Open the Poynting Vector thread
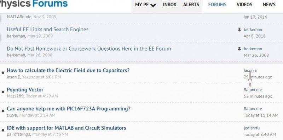Image resolution: width=283 pixels, height=140 pixels. click(x=25, y=90)
